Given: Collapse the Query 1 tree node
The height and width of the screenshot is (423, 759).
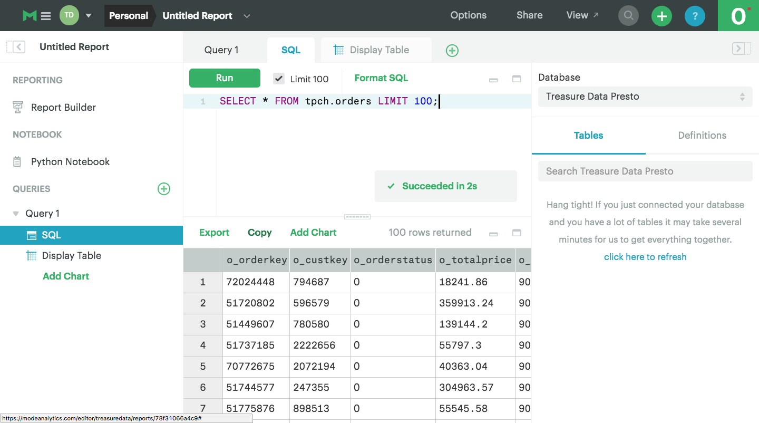Looking at the screenshot, I should (x=16, y=214).
